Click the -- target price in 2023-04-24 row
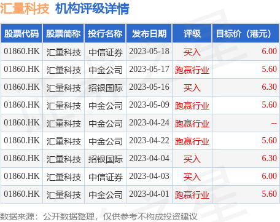 click(x=274, y=123)
